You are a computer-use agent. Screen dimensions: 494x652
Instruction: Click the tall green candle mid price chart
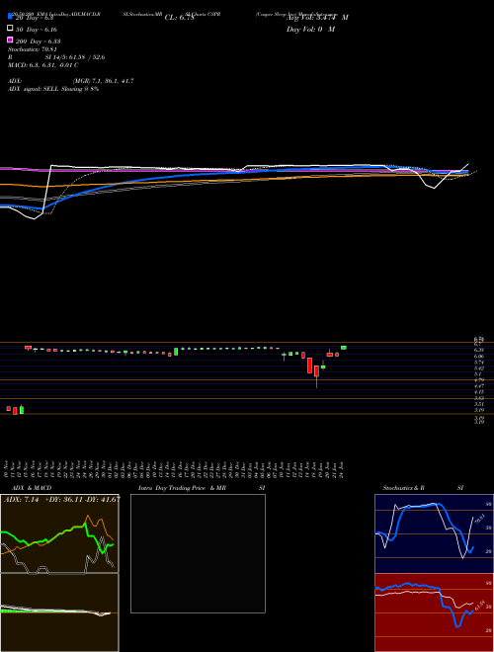coord(176,352)
